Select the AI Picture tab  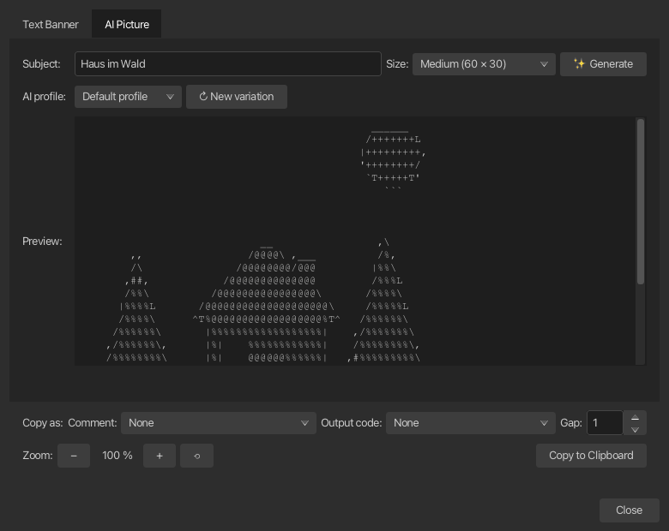(x=127, y=24)
